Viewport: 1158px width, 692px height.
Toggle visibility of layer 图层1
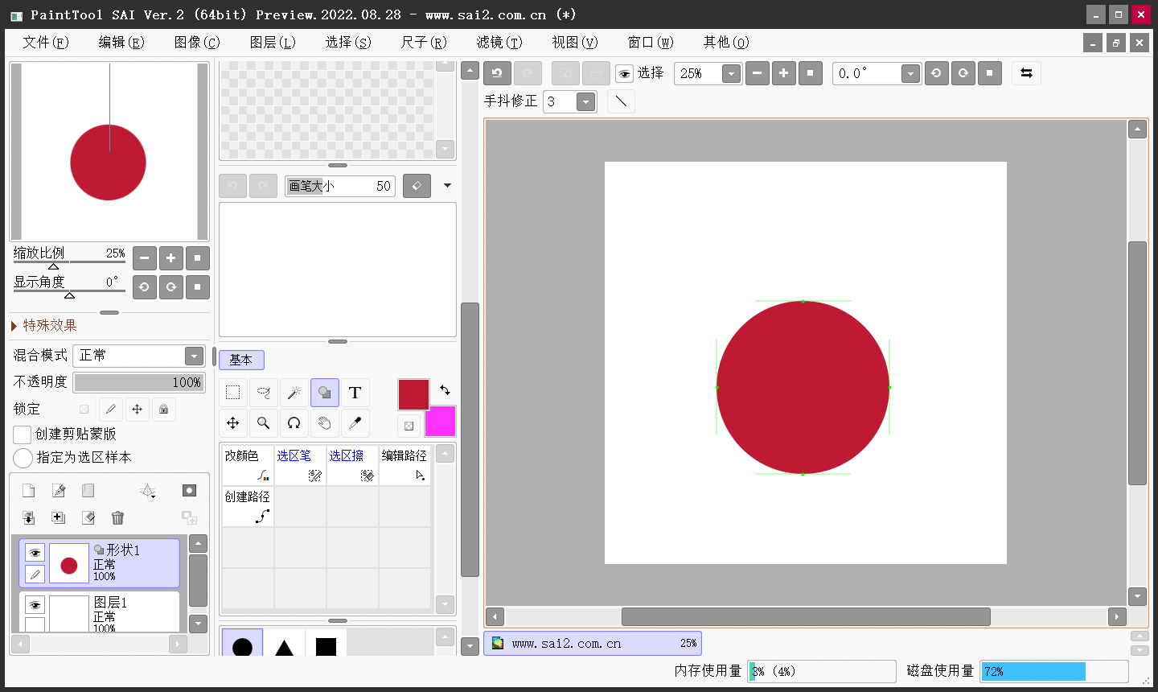[x=35, y=605]
